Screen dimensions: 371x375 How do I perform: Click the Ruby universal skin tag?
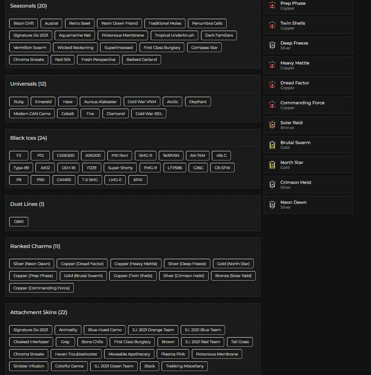coord(19,102)
